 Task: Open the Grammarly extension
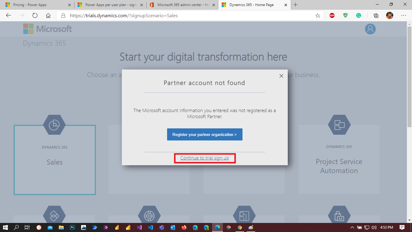coord(359,16)
